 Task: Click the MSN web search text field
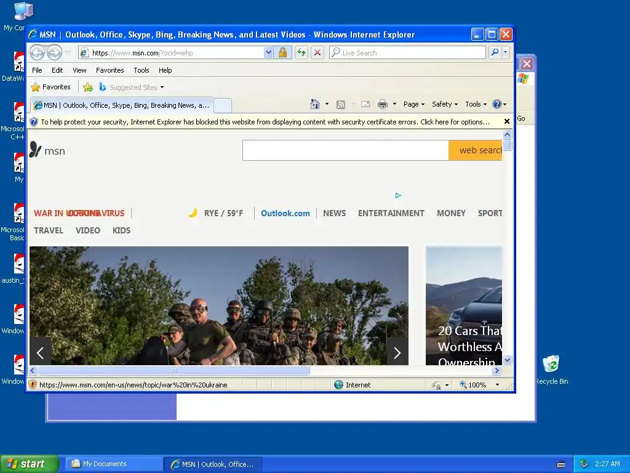(x=346, y=150)
